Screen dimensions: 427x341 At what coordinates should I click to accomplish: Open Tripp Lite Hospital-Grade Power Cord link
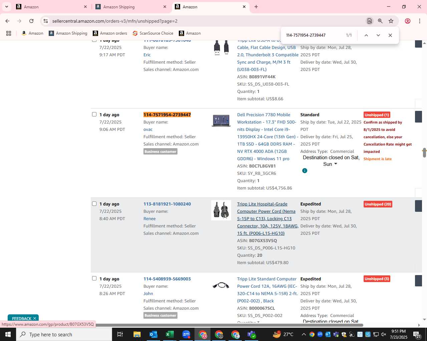pyautogui.click(x=268, y=218)
